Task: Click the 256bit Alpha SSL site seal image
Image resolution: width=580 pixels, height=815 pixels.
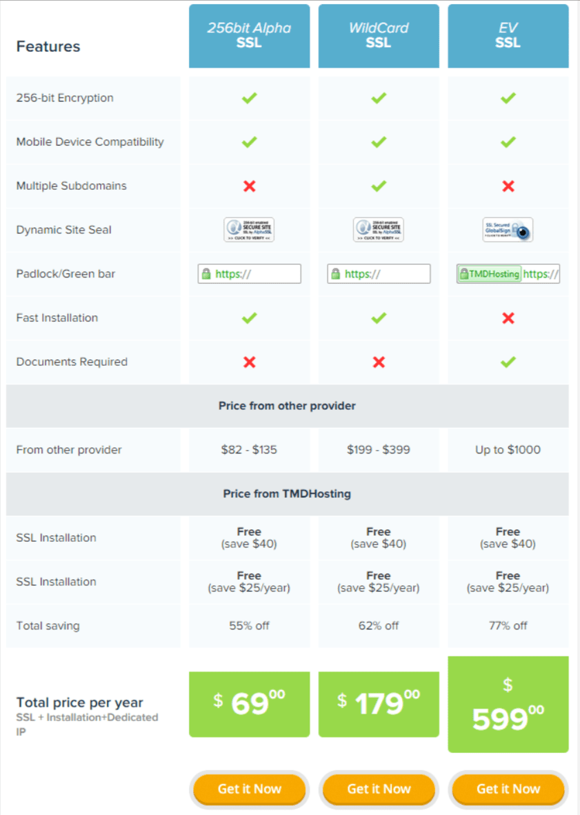Action: pos(249,230)
